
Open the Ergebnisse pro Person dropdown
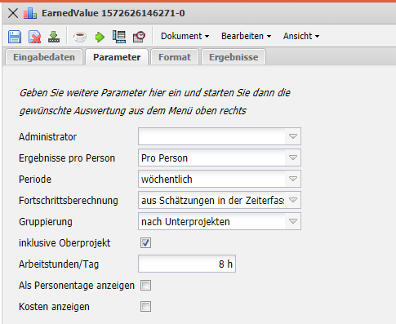point(293,158)
